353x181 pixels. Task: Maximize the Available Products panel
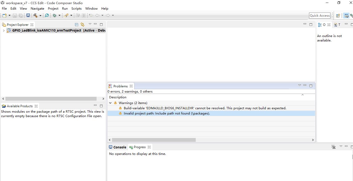pyautogui.click(x=101, y=106)
